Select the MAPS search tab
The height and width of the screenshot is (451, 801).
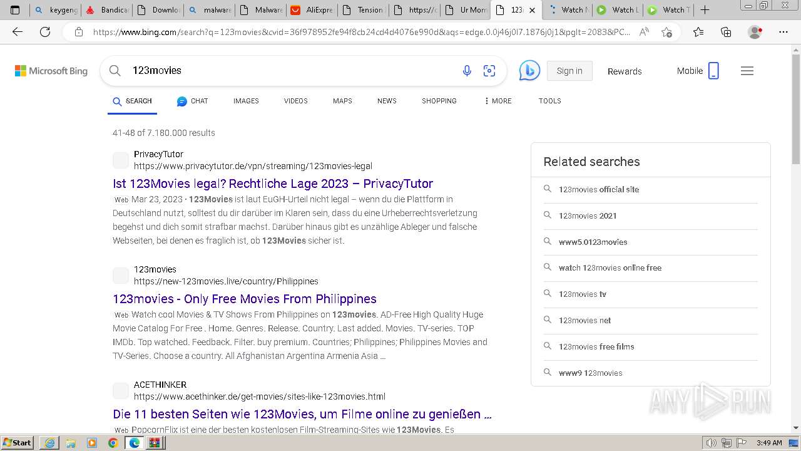[x=342, y=101]
